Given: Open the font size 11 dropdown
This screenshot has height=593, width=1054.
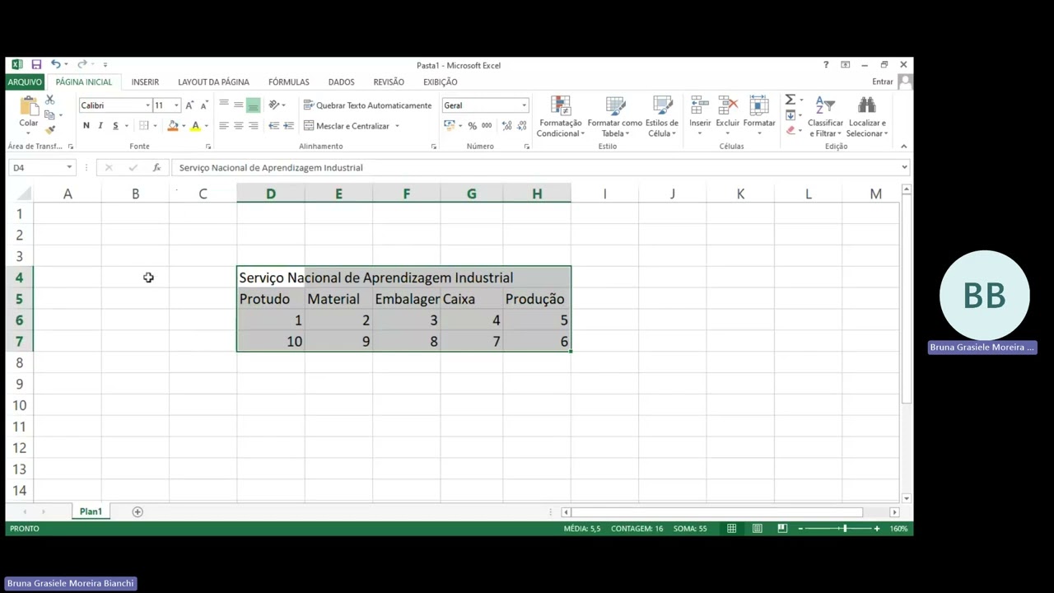Looking at the screenshot, I should click(x=175, y=105).
